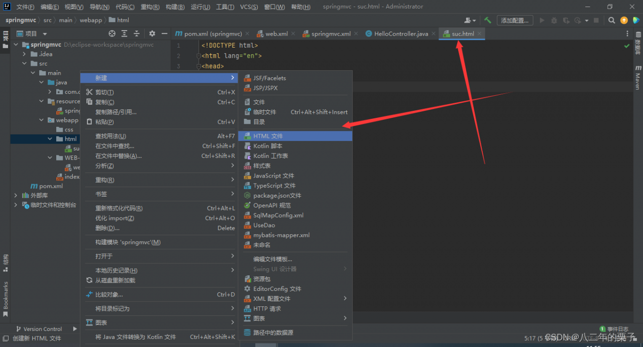Select JavaScript 文件 in submenu
The width and height of the screenshot is (643, 347).
(x=295, y=176)
